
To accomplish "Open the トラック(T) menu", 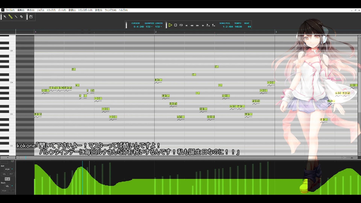I will 51,10.
